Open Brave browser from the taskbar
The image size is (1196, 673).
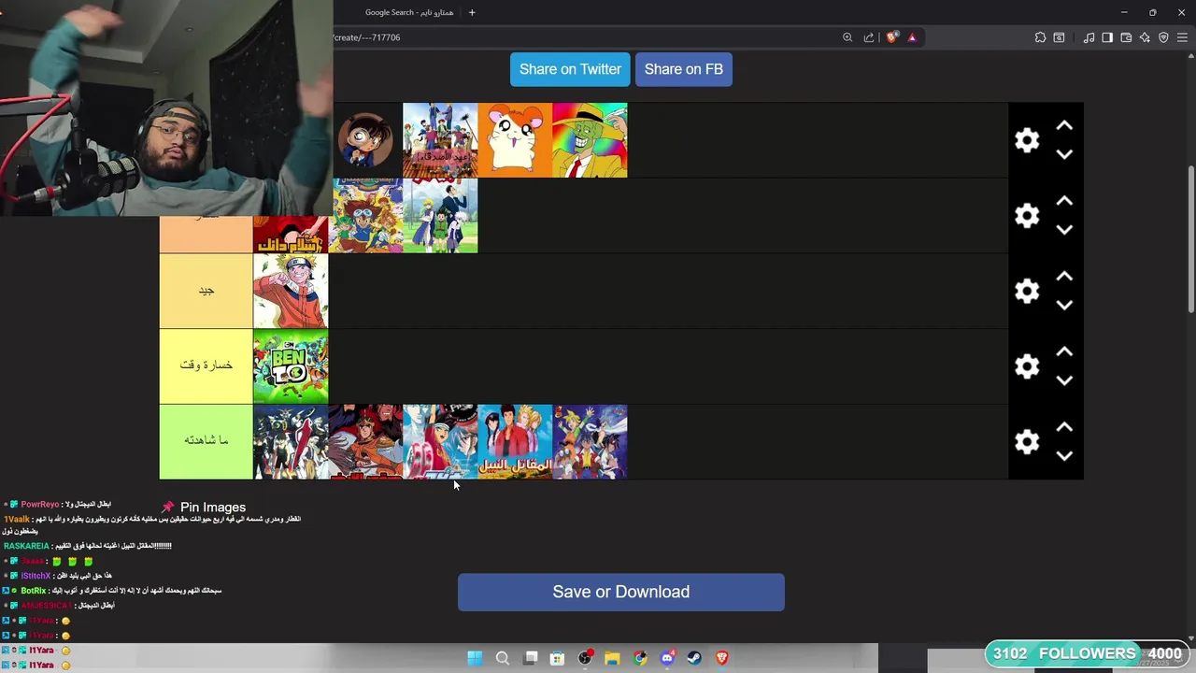722,658
